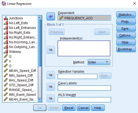This screenshot has height=113, width=138.
Task: Click the WLS Weight input field
Action: point(84,100)
